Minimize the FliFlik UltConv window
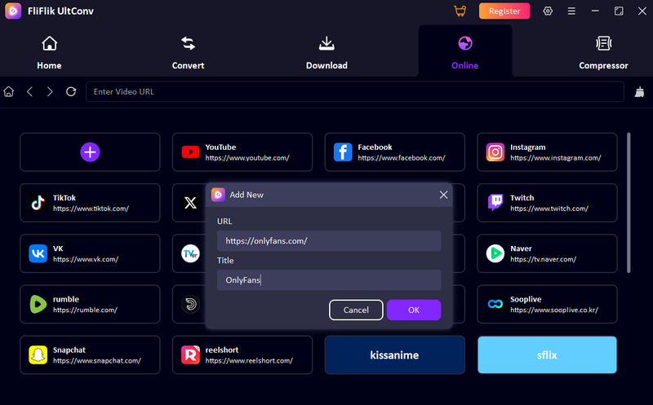Image resolution: width=653 pixels, height=405 pixels. tap(595, 11)
